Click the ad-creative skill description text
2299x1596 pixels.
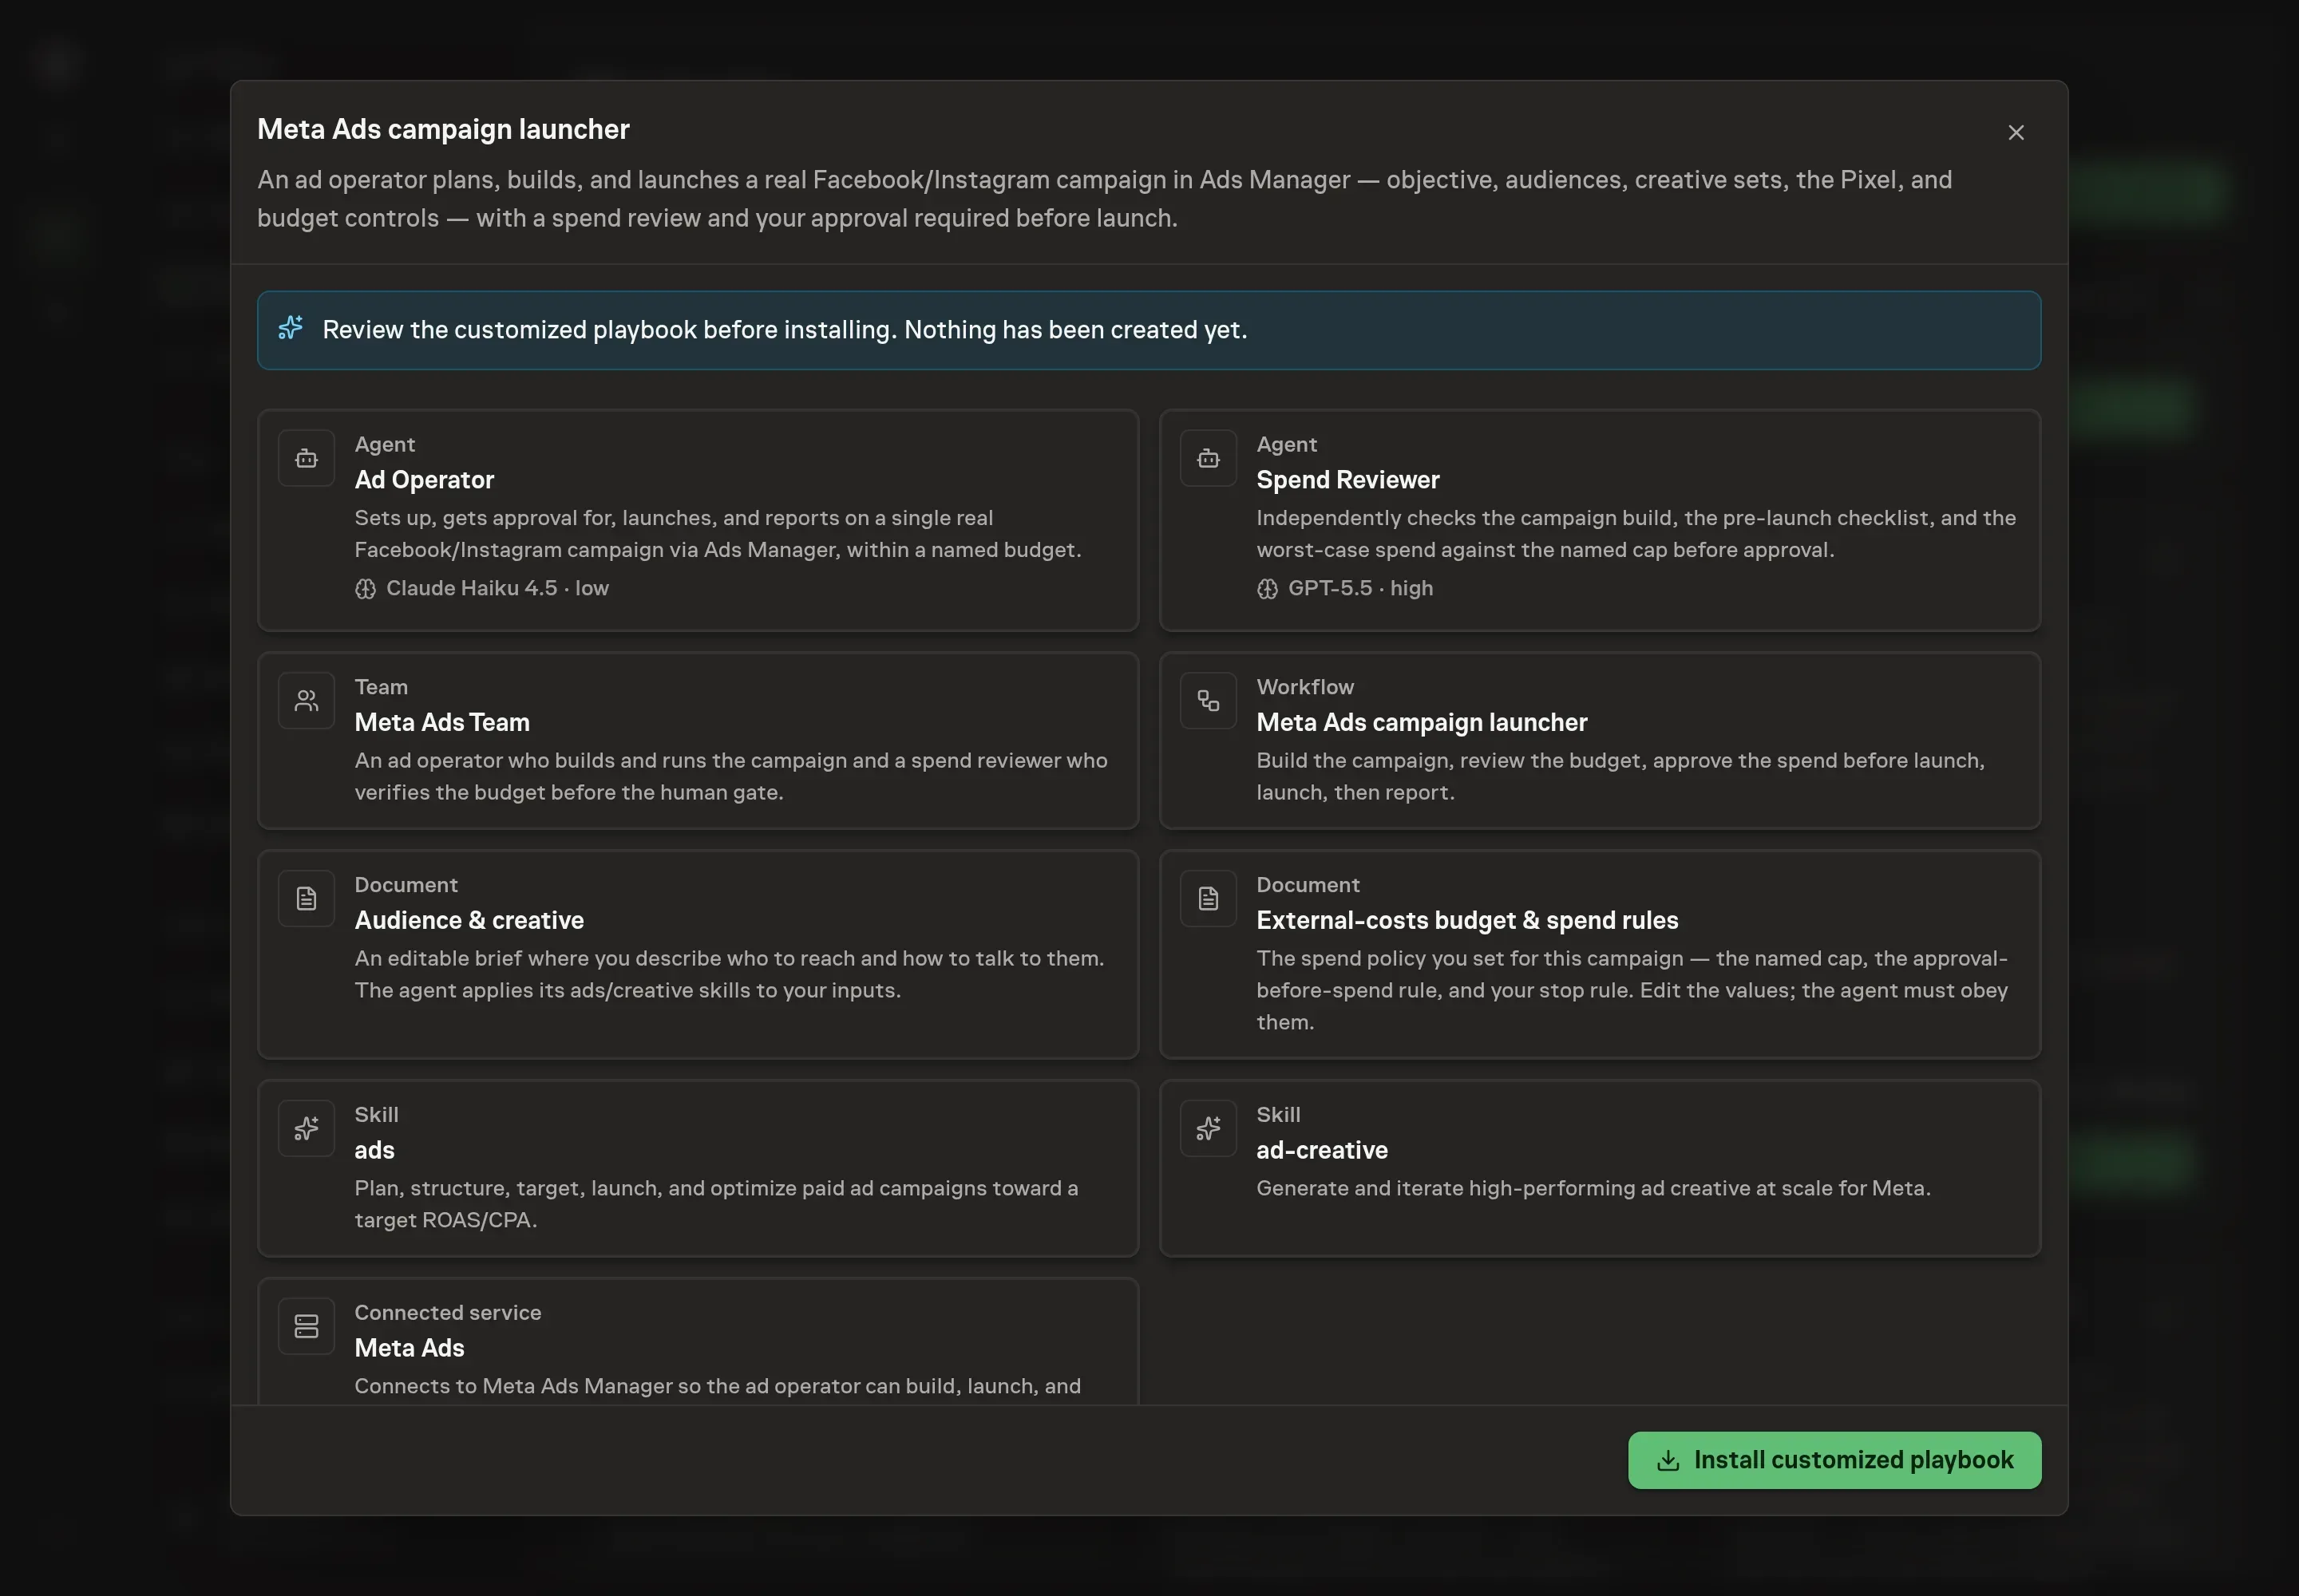[1593, 1188]
